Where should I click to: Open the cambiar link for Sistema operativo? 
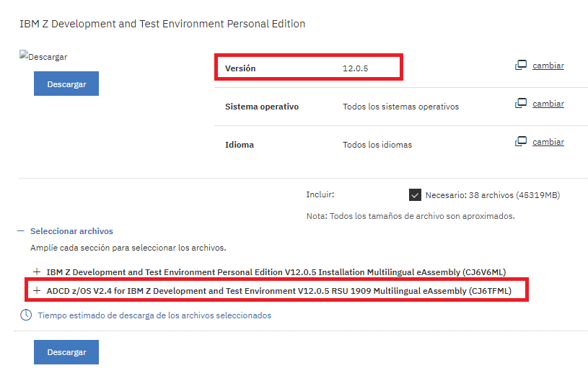[548, 104]
